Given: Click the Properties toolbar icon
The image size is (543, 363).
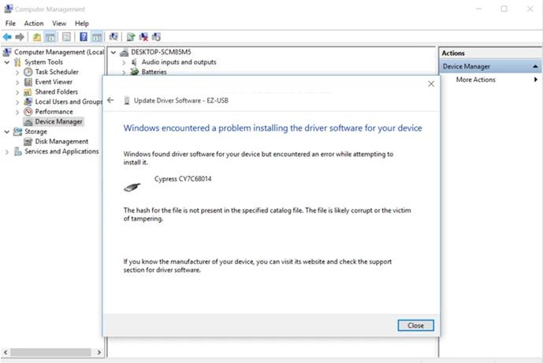Looking at the screenshot, I should coord(66,37).
